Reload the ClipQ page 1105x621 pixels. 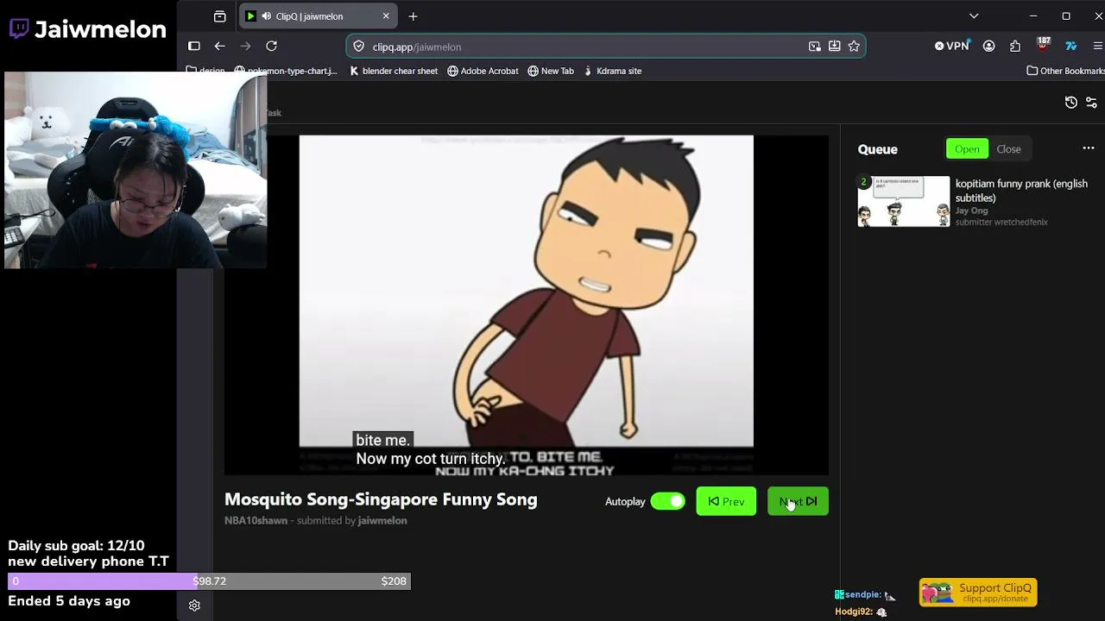point(272,47)
